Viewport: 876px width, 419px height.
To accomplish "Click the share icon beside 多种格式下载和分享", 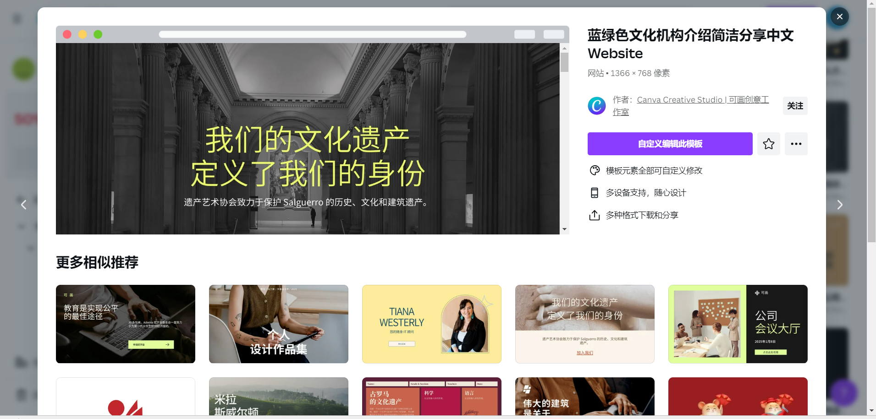I will [595, 215].
